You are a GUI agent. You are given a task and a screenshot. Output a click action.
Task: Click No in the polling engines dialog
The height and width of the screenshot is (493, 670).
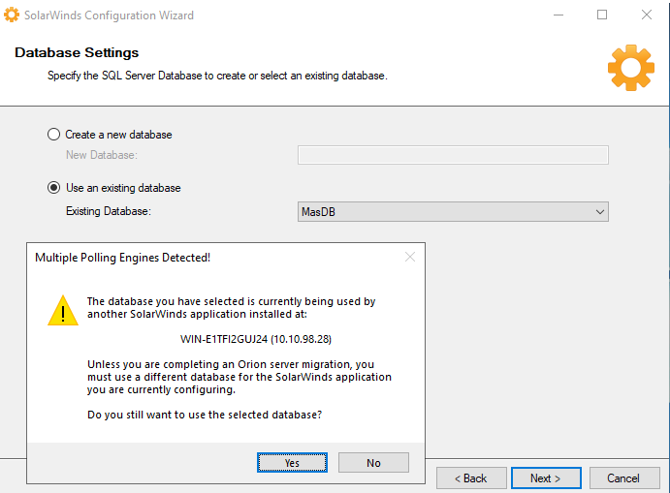click(373, 463)
